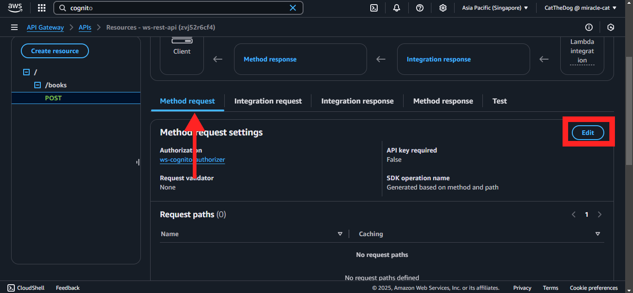The image size is (633, 293).
Task: Open the CatTheDog account dropdown
Action: [581, 8]
